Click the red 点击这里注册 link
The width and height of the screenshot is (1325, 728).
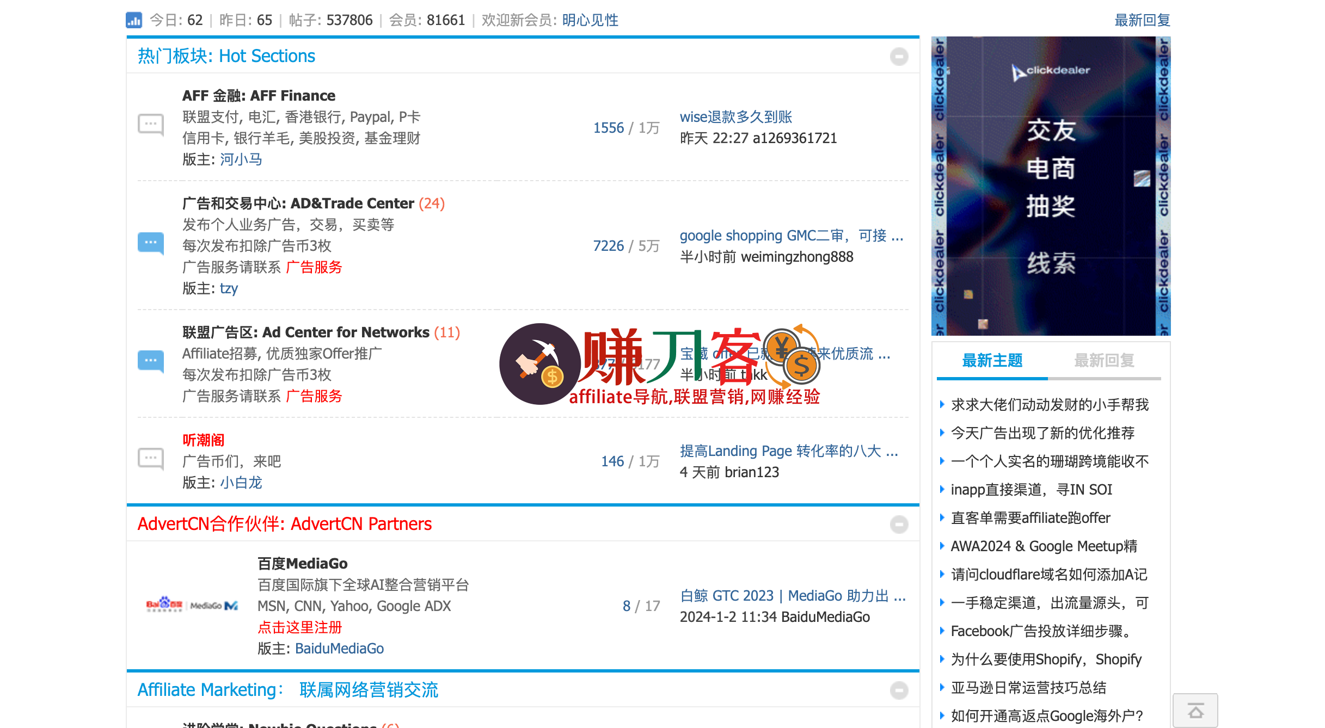coord(299,627)
